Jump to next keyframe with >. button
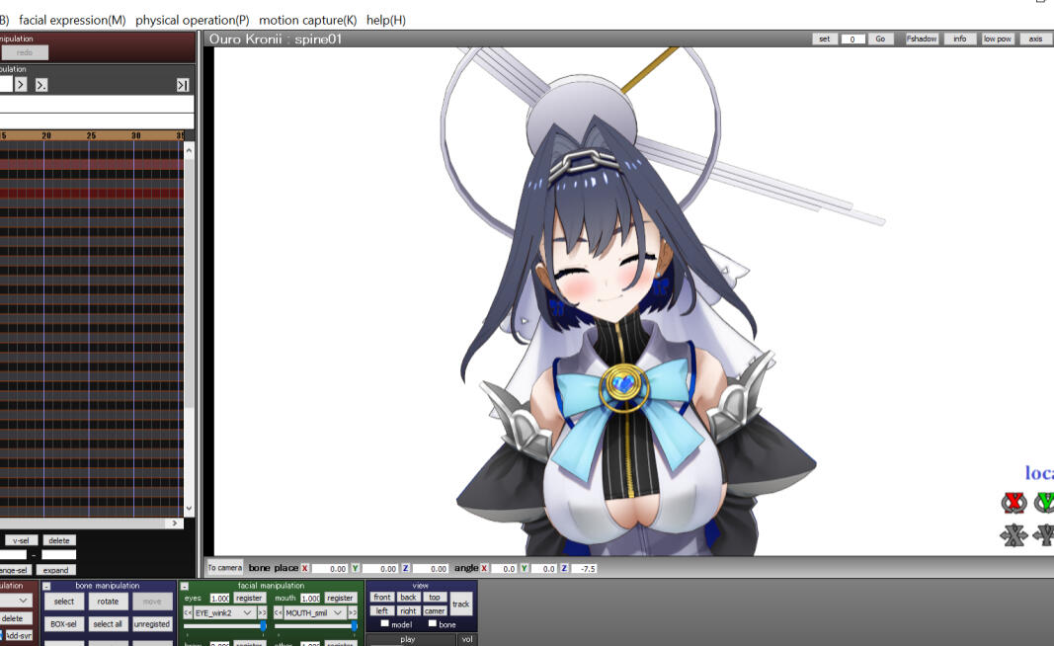 [41, 85]
